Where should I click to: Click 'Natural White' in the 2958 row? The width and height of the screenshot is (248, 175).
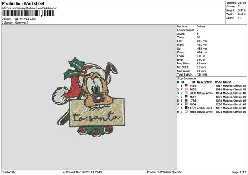205,93
